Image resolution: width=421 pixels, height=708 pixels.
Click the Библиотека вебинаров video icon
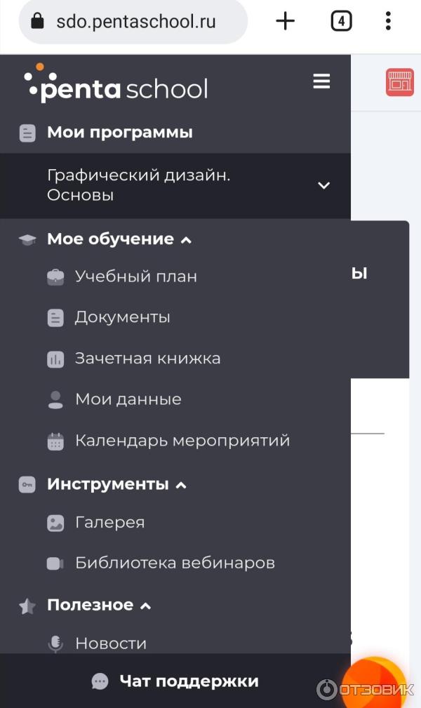click(55, 563)
